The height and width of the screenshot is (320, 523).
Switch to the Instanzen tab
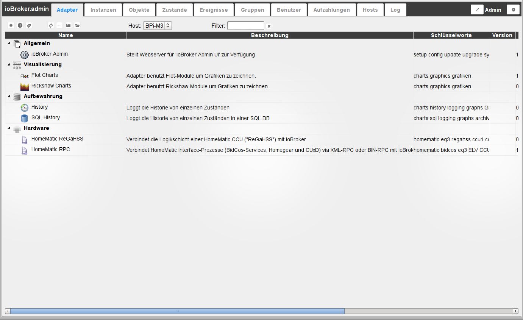point(103,10)
